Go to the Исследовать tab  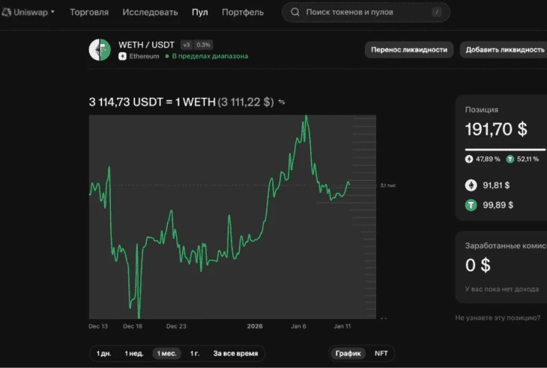pos(150,12)
